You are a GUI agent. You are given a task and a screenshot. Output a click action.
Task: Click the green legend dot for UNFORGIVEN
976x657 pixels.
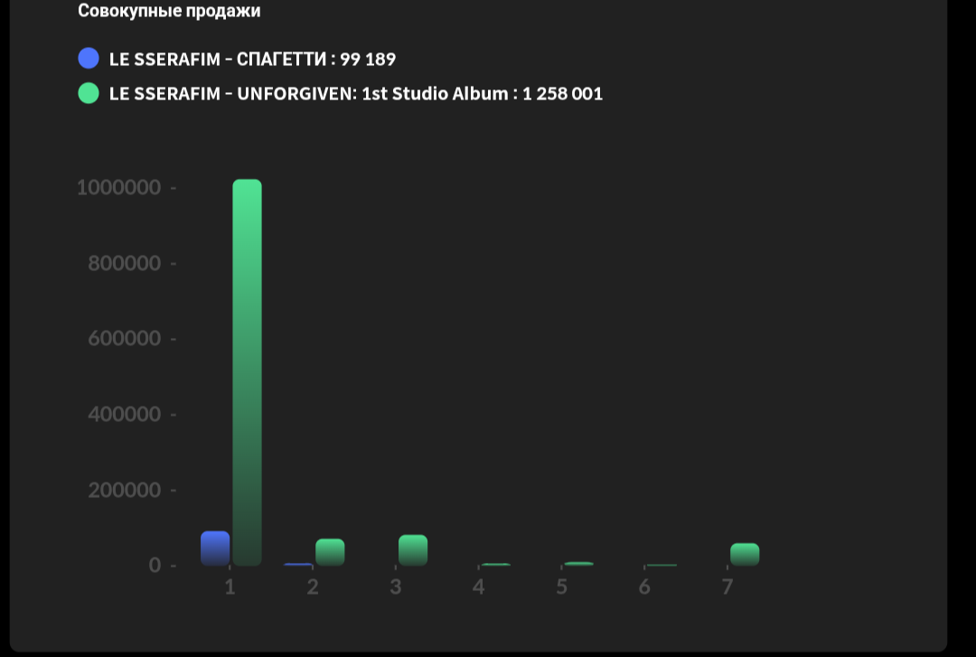click(x=89, y=92)
